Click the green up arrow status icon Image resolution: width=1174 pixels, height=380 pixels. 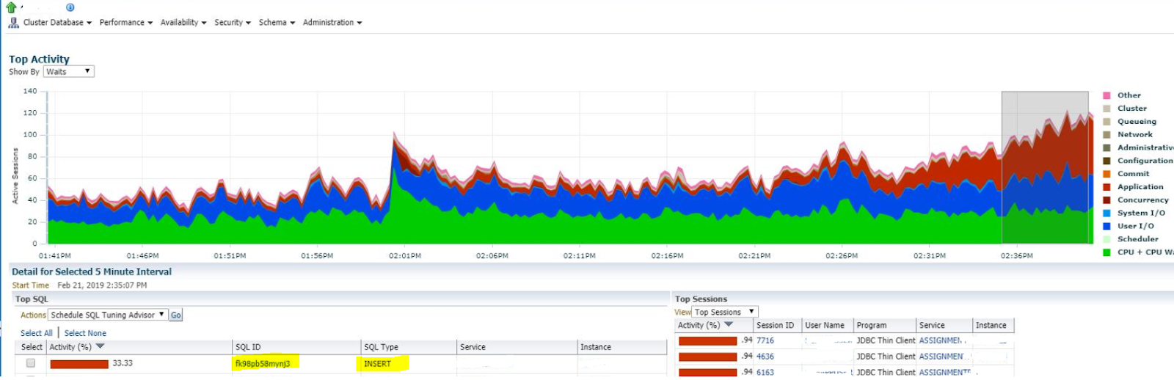tap(12, 7)
